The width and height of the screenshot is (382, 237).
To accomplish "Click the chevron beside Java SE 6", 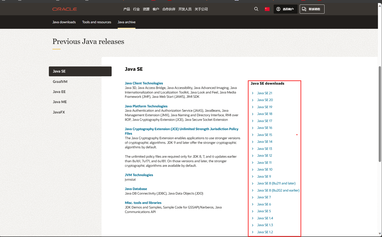I will click(x=253, y=204).
